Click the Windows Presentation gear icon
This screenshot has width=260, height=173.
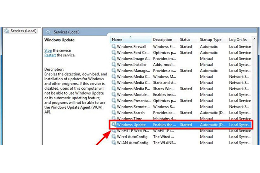[114, 100]
